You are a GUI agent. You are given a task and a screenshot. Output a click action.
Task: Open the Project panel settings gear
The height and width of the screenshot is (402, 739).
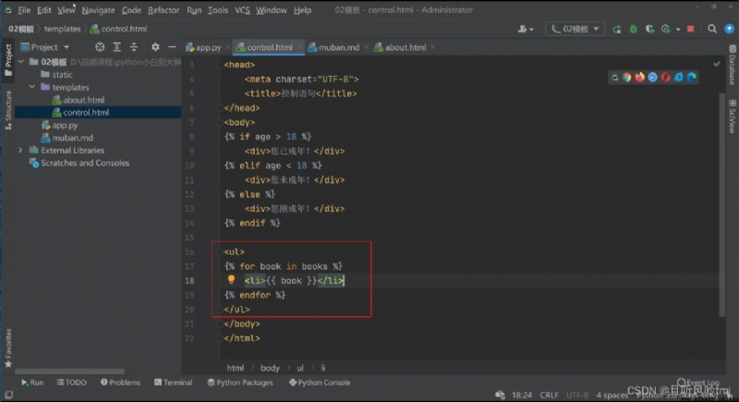coord(155,47)
